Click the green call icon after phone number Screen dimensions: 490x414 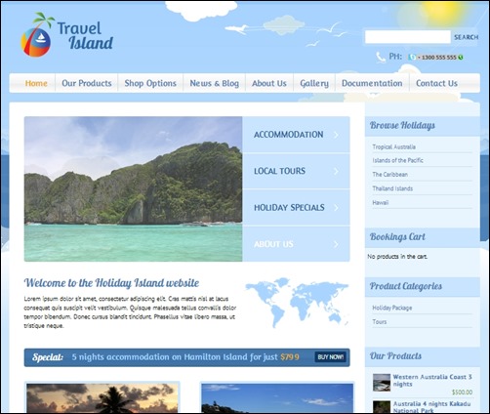click(461, 58)
